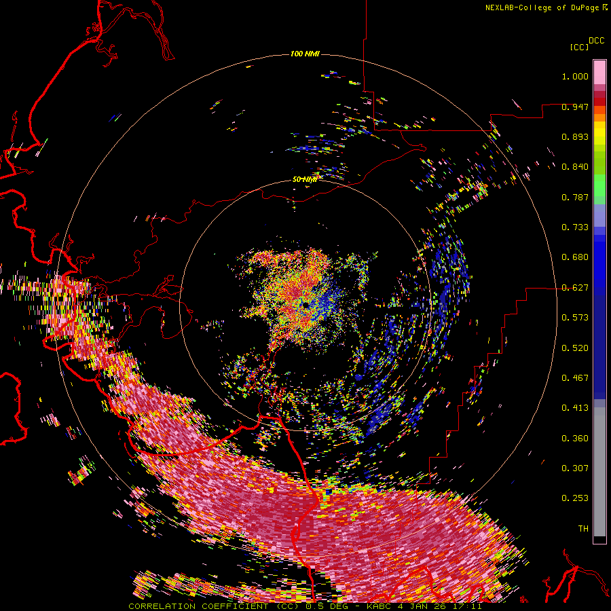The image size is (611, 611).
Task: Click the gray lower color bar segment
Action: click(x=599, y=472)
